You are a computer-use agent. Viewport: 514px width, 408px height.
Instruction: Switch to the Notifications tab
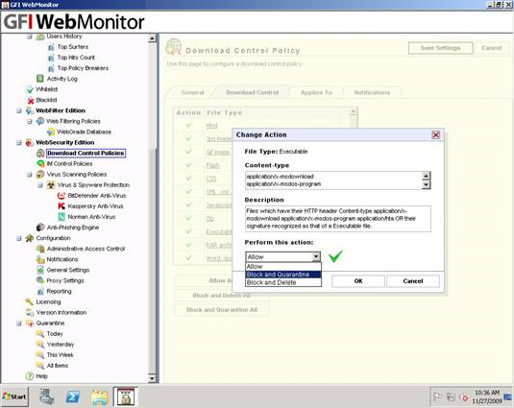[x=372, y=92]
